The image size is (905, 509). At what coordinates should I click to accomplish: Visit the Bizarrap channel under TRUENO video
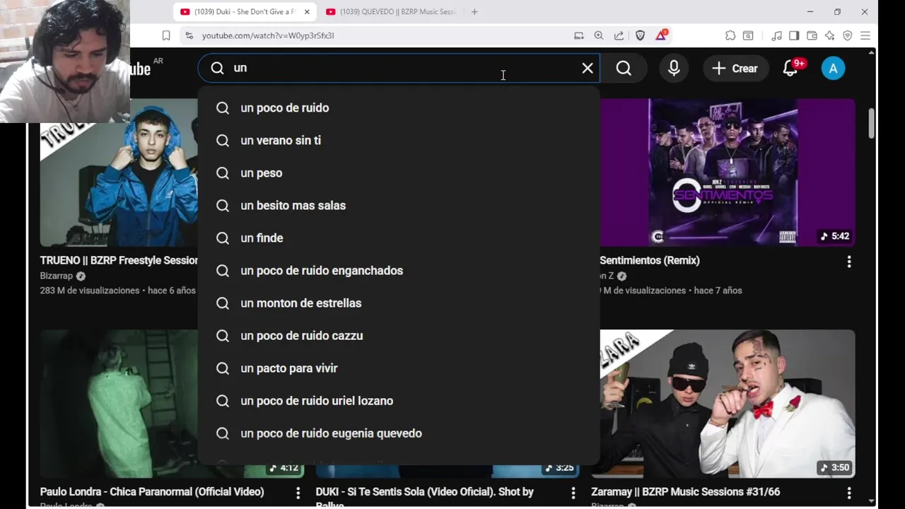click(57, 276)
